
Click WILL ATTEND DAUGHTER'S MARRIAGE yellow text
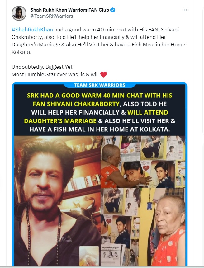pos(96,116)
